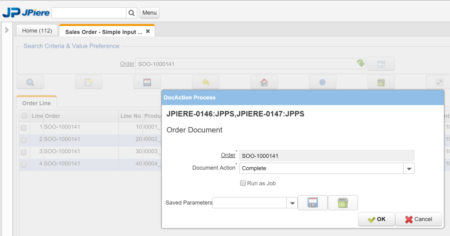450x236 pixels.
Task: Close the Sales Order - Simple Input tab
Action: click(x=148, y=31)
